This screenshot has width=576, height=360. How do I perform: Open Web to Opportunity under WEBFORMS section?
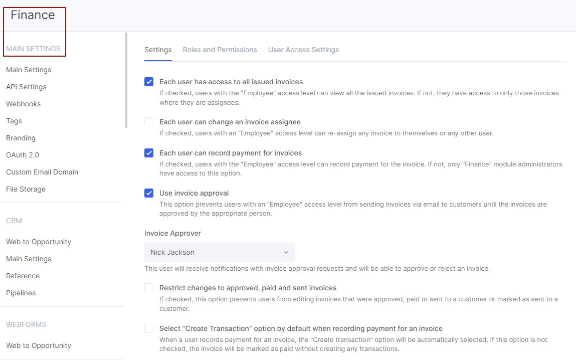point(39,345)
